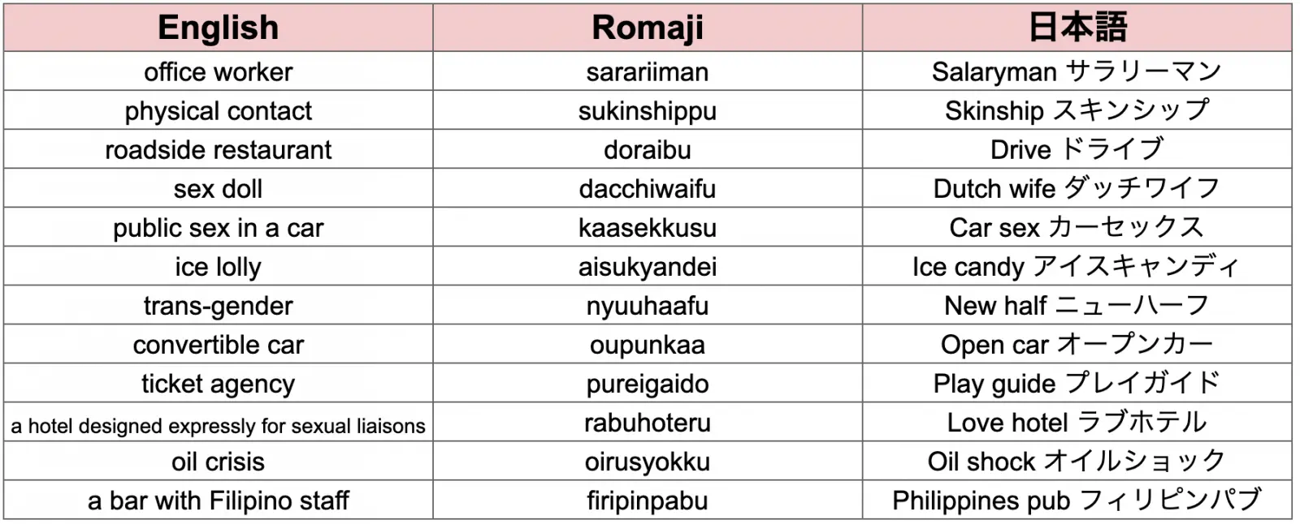Select the 'oupunkaa' romaji cell
The height and width of the screenshot is (524, 1300).
[x=647, y=345]
